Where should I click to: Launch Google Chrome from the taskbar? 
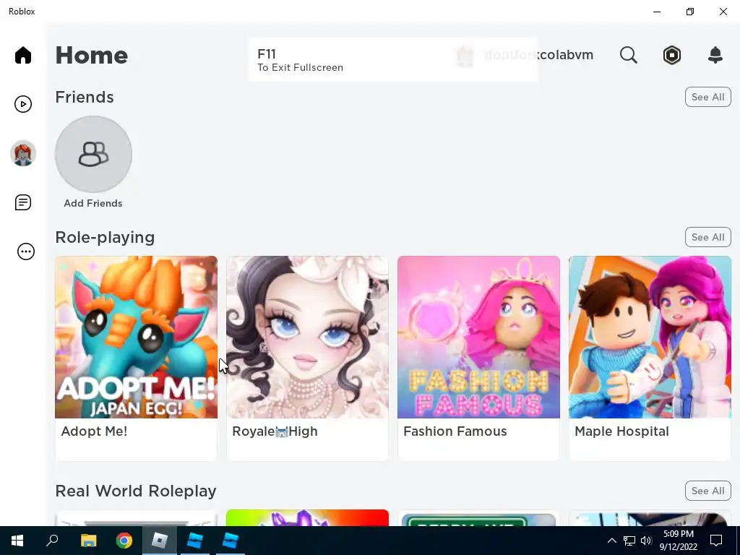coord(124,541)
